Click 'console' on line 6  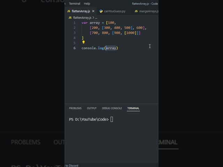click(89, 48)
